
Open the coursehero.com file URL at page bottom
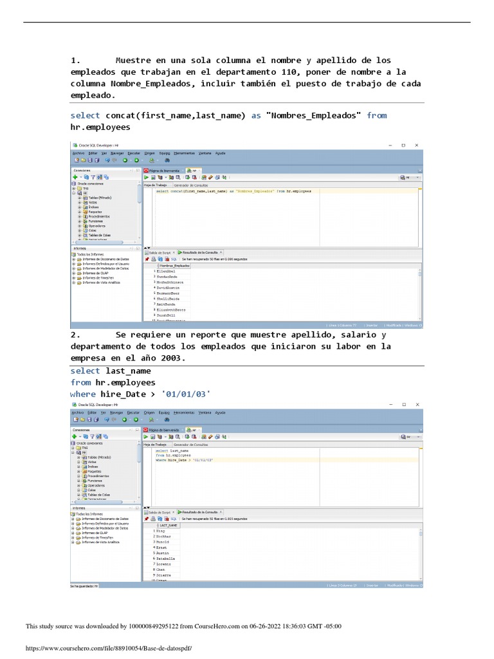[x=109, y=648]
